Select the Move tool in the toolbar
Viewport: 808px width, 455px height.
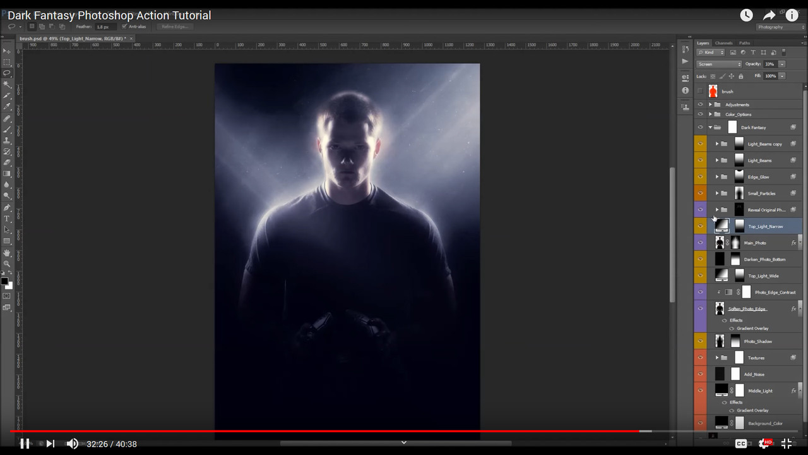click(x=8, y=51)
